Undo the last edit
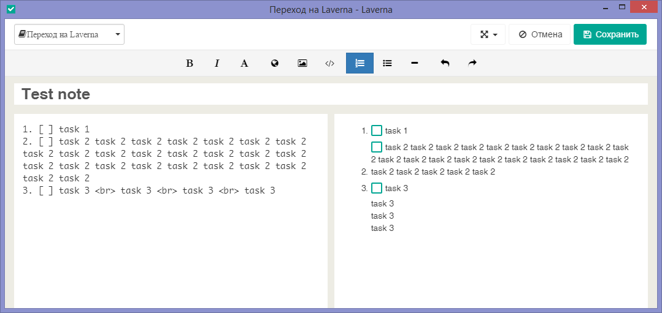 coord(445,63)
